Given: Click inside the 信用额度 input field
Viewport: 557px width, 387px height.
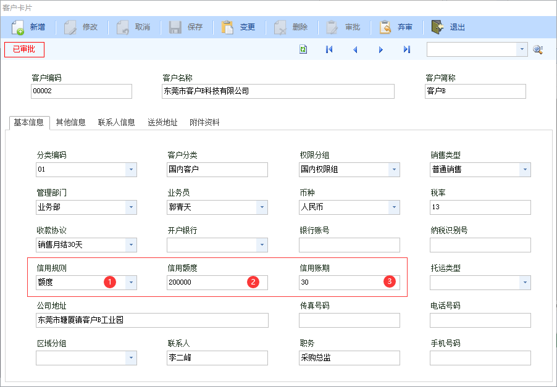Looking at the screenshot, I should click(204, 283).
